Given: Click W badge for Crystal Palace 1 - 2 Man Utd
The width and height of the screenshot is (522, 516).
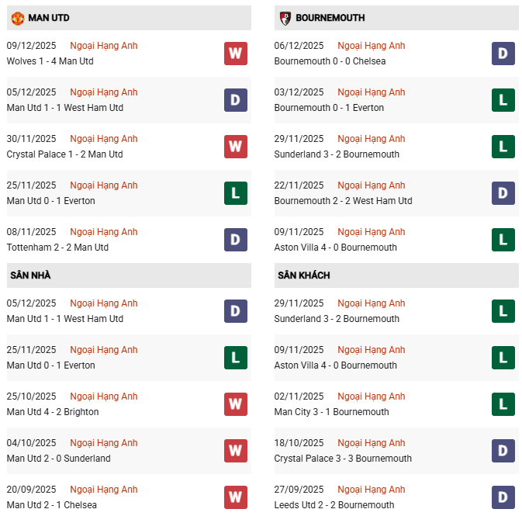Looking at the screenshot, I should (236, 147).
